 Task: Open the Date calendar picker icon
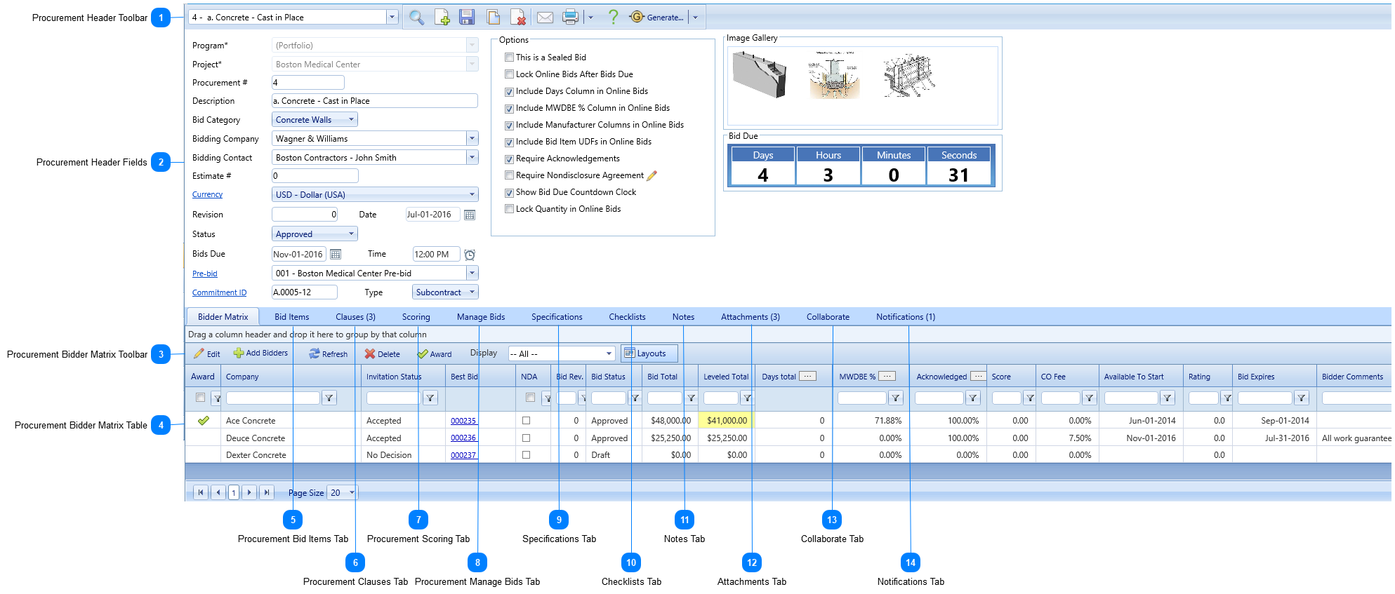click(x=470, y=215)
